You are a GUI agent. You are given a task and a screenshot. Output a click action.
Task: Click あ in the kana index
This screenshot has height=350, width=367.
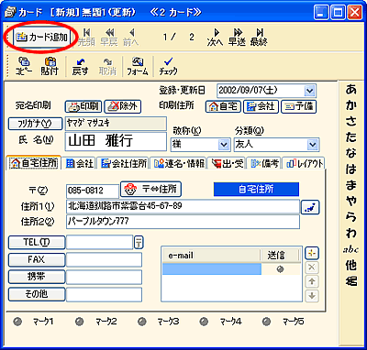(351, 89)
